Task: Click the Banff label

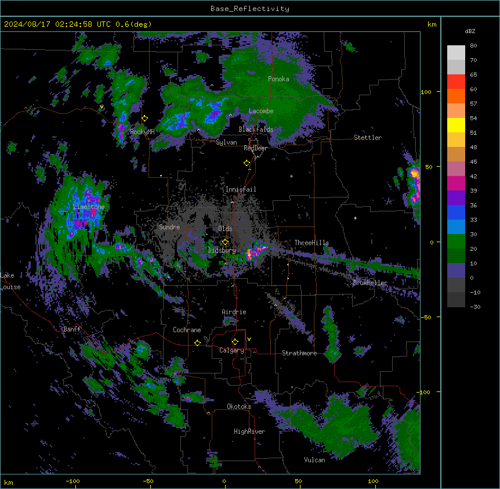Action: [x=72, y=329]
